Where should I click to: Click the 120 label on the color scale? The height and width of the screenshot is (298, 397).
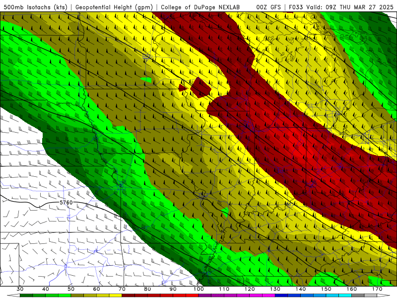[x=250, y=289]
